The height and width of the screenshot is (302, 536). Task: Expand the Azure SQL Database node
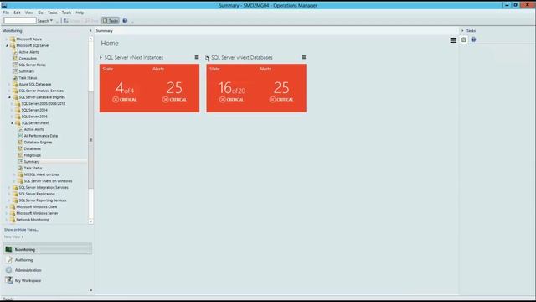coord(9,84)
